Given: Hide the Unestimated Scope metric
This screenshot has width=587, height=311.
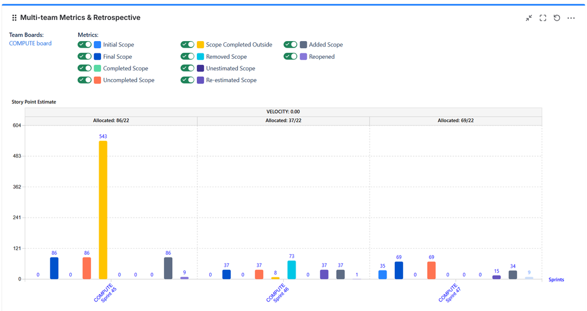Looking at the screenshot, I should click(187, 68).
